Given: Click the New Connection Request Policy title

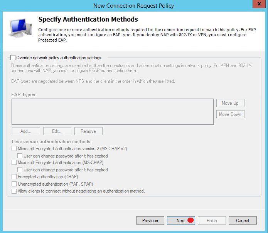Looking at the screenshot, I should [x=134, y=6].
